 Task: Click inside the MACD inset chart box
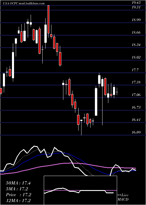pyautogui.click(x=80, y=190)
